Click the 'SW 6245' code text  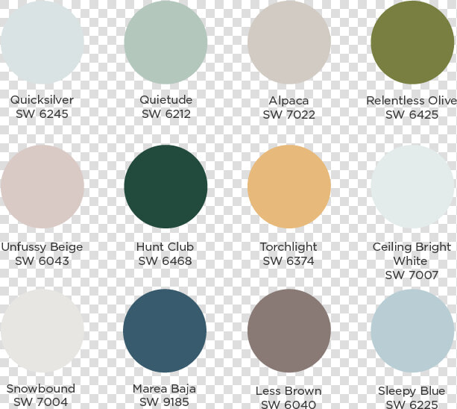[42, 113]
